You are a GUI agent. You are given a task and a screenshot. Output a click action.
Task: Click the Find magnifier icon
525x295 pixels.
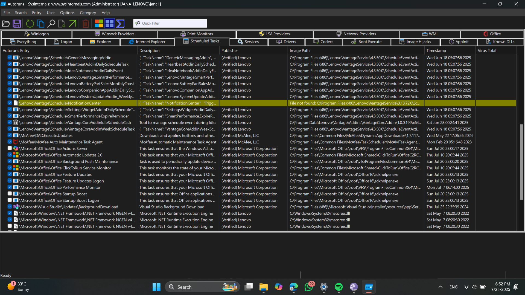coord(51,23)
